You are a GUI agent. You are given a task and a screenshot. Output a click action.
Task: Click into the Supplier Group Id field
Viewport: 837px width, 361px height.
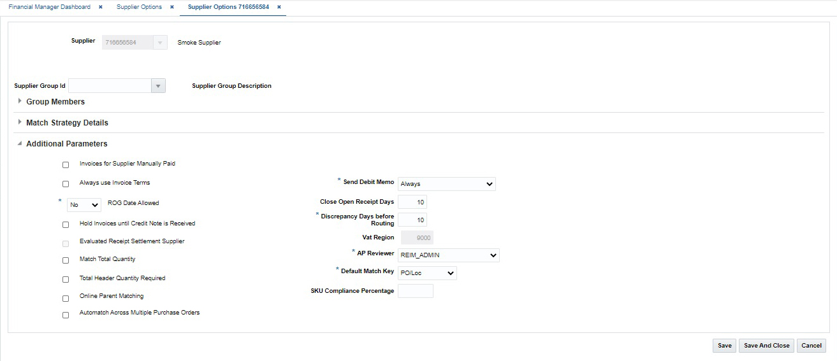point(110,86)
